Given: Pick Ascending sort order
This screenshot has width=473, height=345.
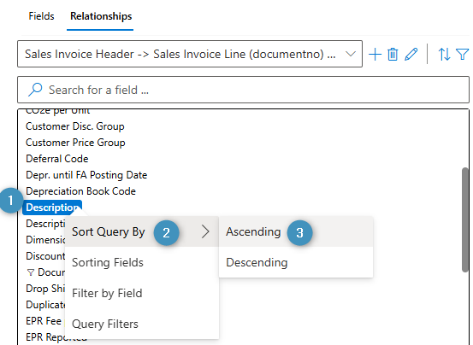Looking at the screenshot, I should pos(296,231).
